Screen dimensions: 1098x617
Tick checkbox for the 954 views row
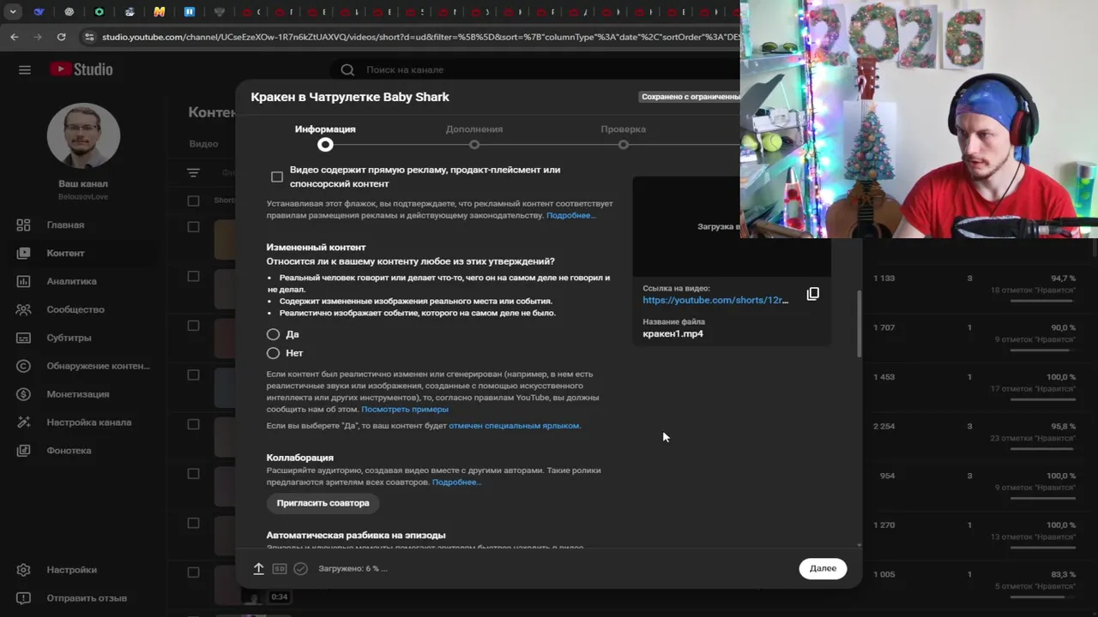tap(193, 474)
